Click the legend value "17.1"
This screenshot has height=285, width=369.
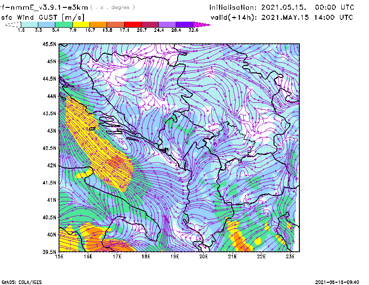point(125,30)
